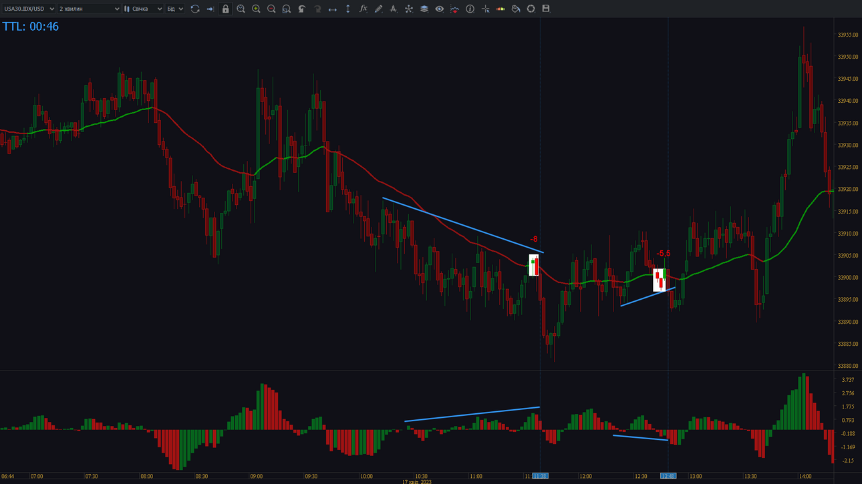Click the highlighted 12:43 time marker
862x484 pixels.
click(668, 476)
